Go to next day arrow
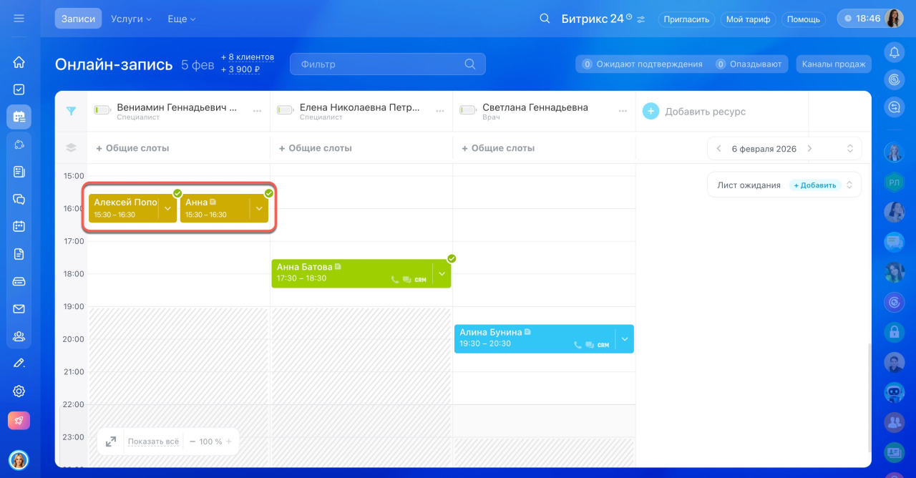916x478 pixels. coord(809,149)
